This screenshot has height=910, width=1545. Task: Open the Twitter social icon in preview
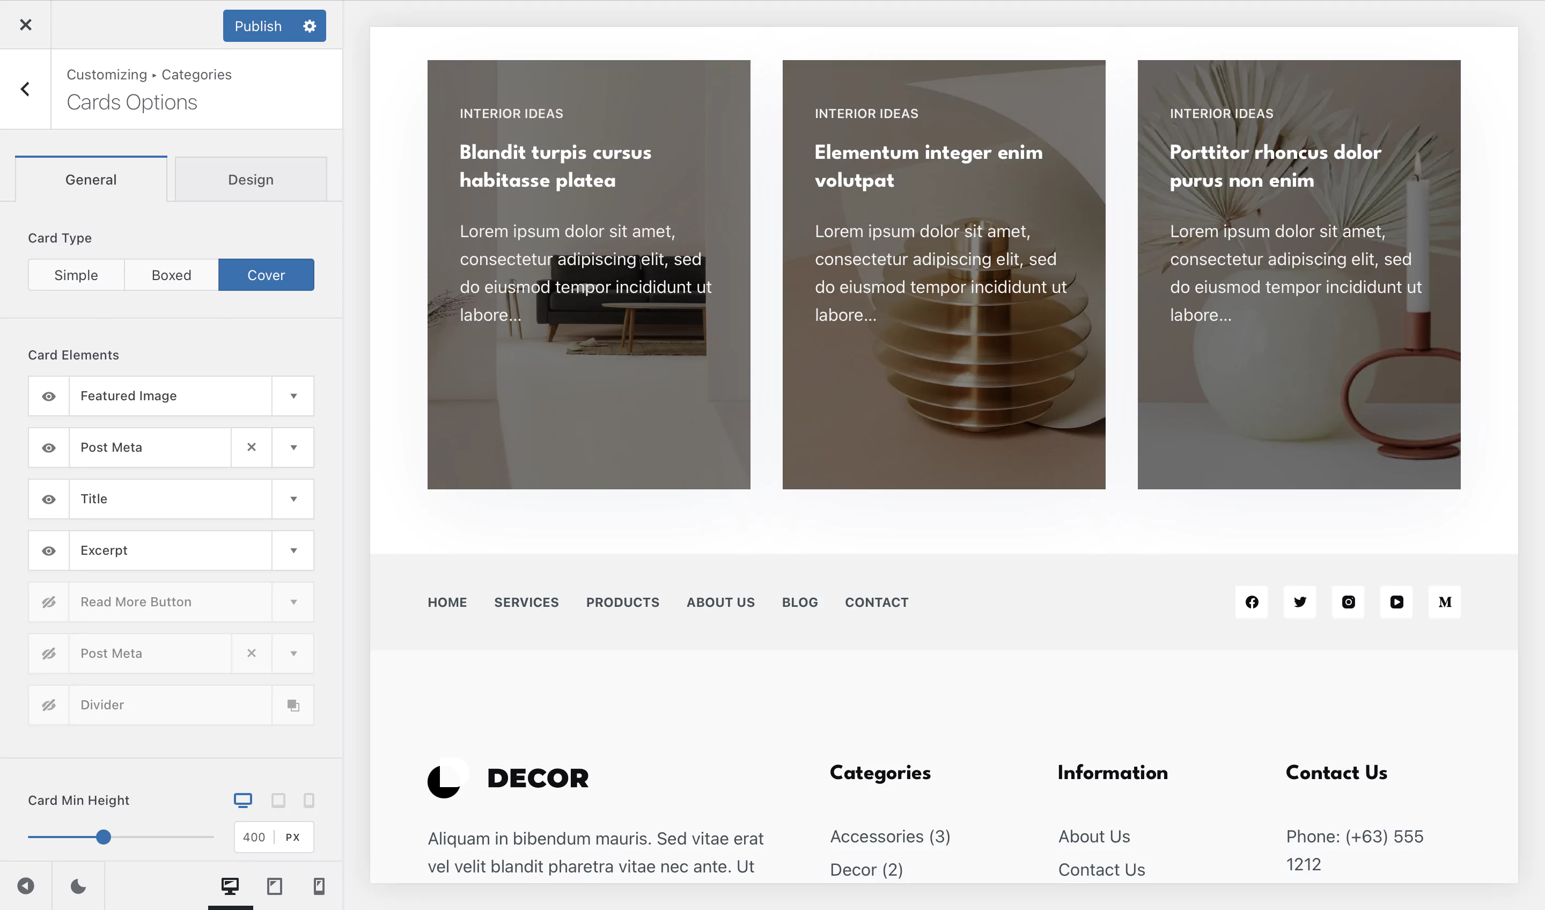pos(1299,601)
